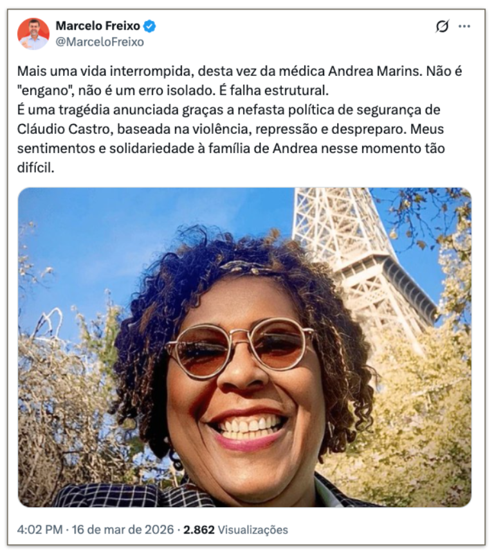Click the 4:02 PM timestamp
This screenshot has width=494, height=556.
[40, 530]
